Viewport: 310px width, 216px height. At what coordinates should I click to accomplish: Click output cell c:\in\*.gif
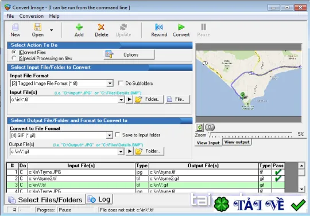pyautogui.click(x=203, y=185)
